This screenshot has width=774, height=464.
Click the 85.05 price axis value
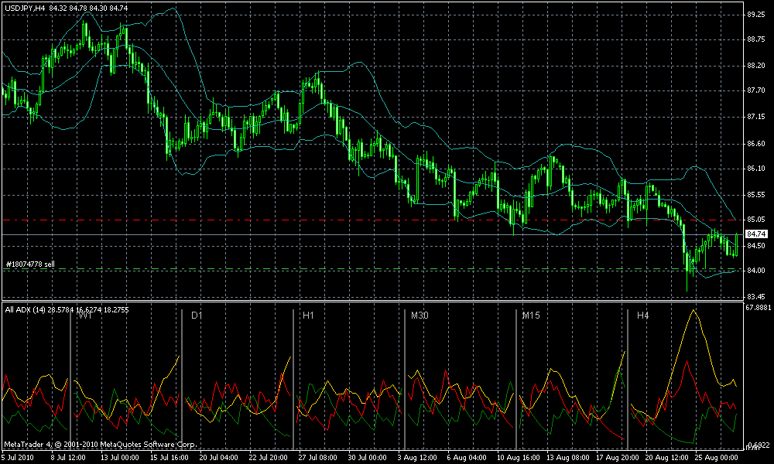click(x=756, y=220)
